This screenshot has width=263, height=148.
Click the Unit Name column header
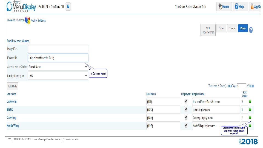click(x=11, y=94)
